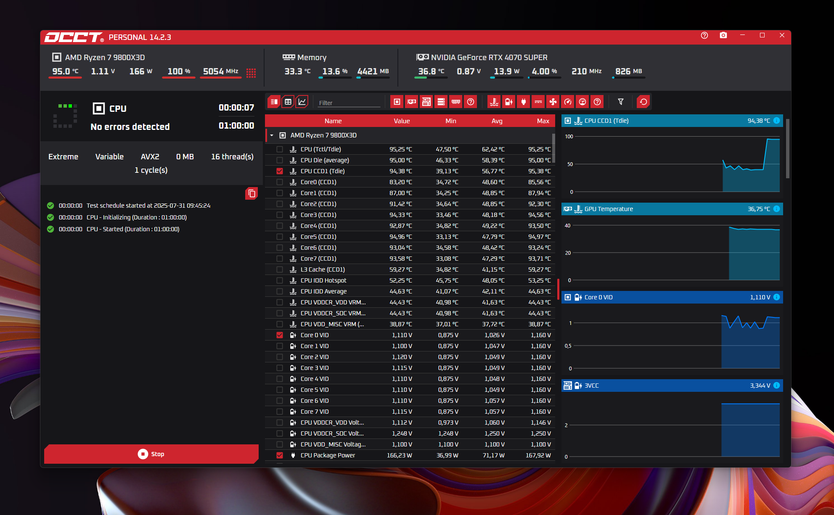
Task: Collapse the AMD Ryzen 7 9800X3D group
Action: [272, 135]
